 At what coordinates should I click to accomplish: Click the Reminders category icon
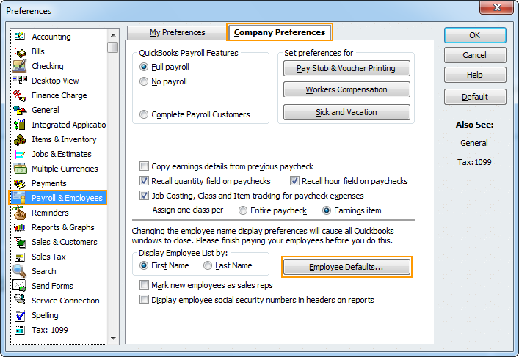20,212
